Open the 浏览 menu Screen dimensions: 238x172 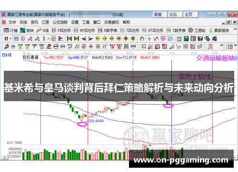pos(23,22)
